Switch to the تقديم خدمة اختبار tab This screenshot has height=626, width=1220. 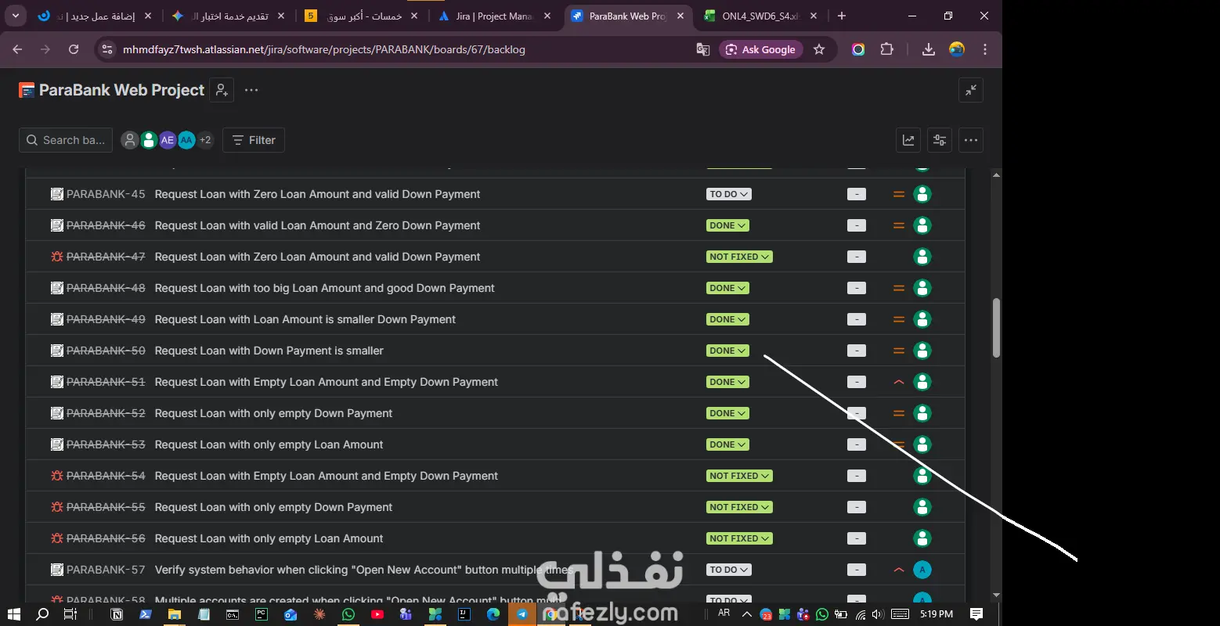[x=229, y=16]
